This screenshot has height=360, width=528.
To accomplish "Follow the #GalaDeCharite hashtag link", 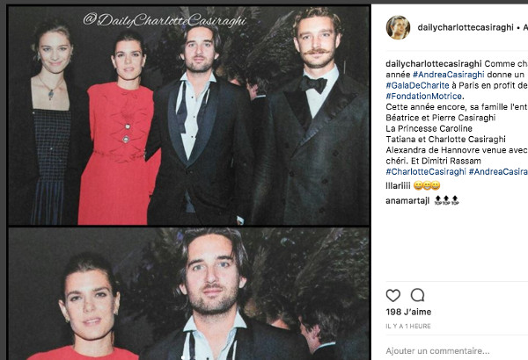I will click(417, 85).
